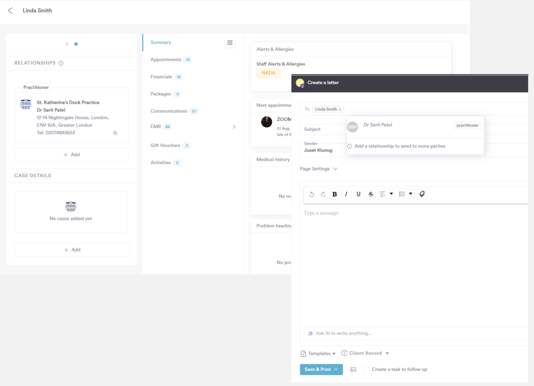Apply strikethrough formatting
The image size is (534, 386).
(371, 194)
